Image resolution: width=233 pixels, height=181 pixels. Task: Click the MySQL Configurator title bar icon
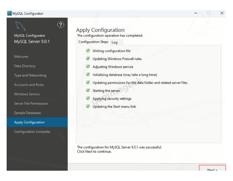click(x=10, y=13)
